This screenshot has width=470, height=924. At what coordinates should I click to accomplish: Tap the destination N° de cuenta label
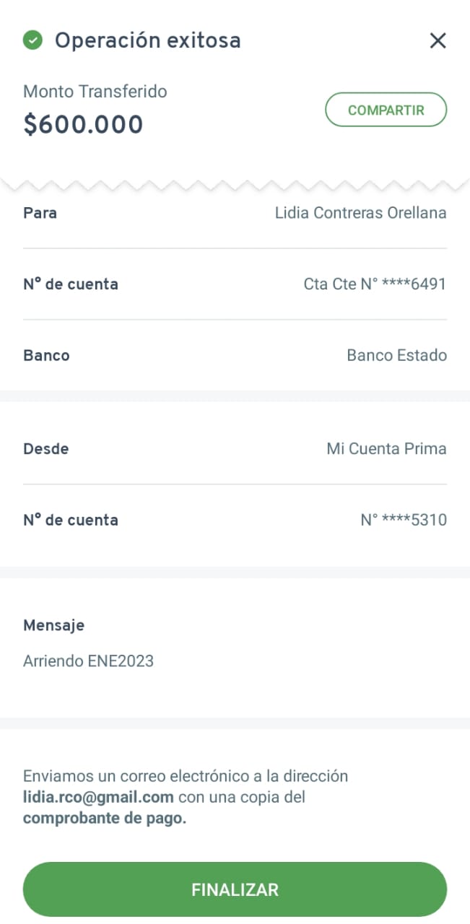pyautogui.click(x=70, y=284)
